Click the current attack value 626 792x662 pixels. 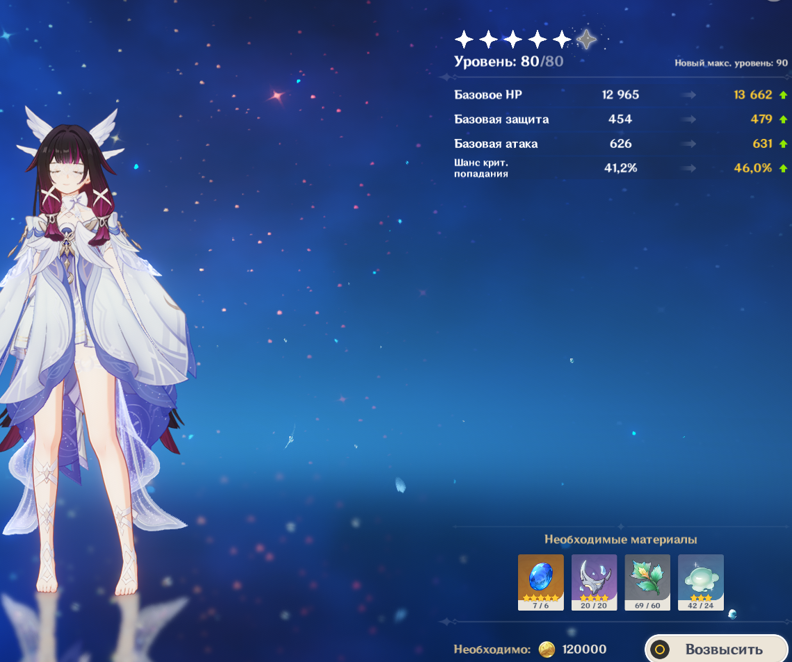(x=620, y=144)
